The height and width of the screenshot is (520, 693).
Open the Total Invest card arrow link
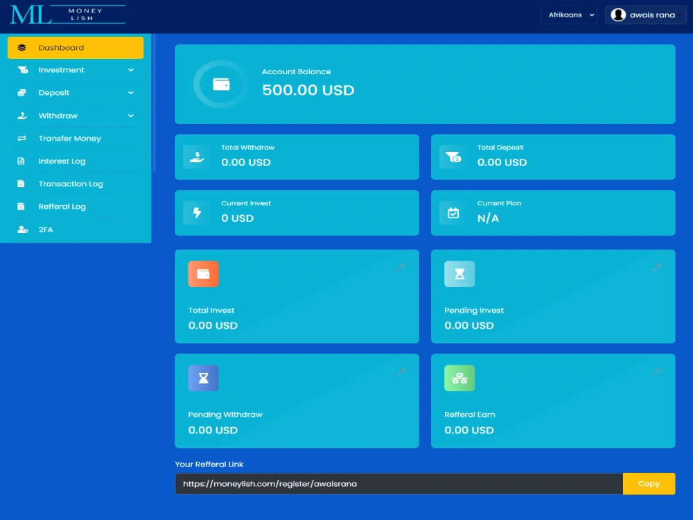click(401, 268)
